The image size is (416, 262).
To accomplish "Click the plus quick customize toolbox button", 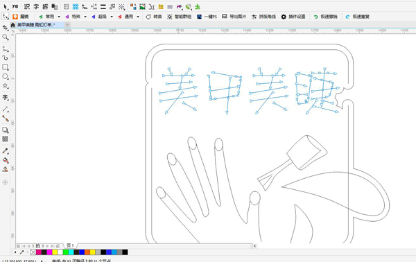I will click(5, 182).
